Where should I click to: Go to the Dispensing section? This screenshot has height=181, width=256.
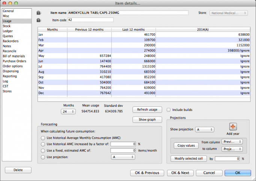[17, 71]
